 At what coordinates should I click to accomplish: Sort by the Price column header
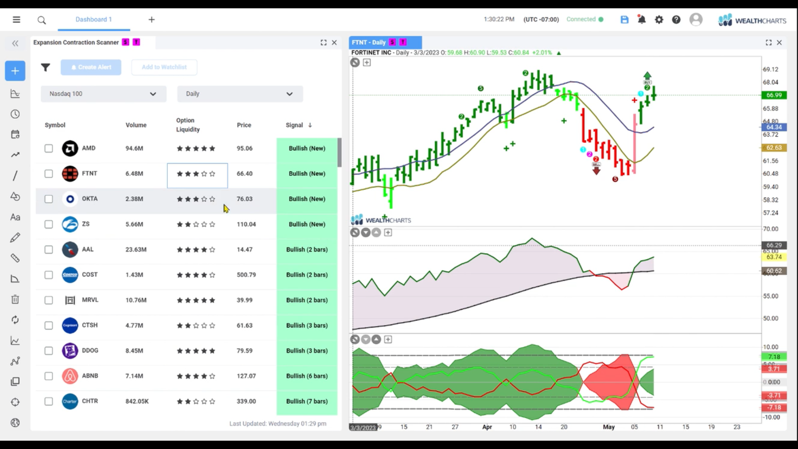tap(244, 125)
